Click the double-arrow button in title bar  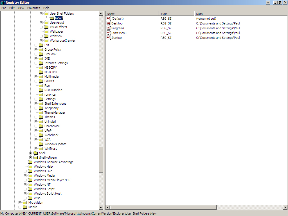click(268, 3)
